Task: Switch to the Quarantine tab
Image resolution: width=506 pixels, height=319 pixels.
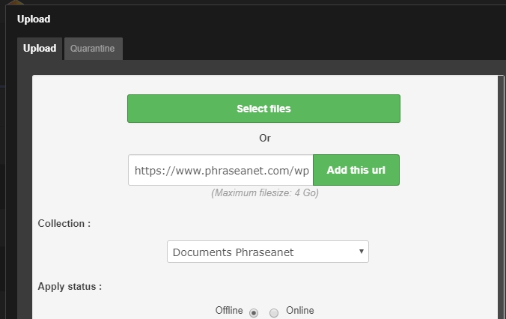Action: (x=93, y=49)
